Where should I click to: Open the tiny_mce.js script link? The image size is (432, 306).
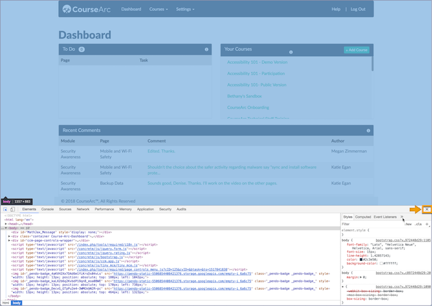[107, 266]
